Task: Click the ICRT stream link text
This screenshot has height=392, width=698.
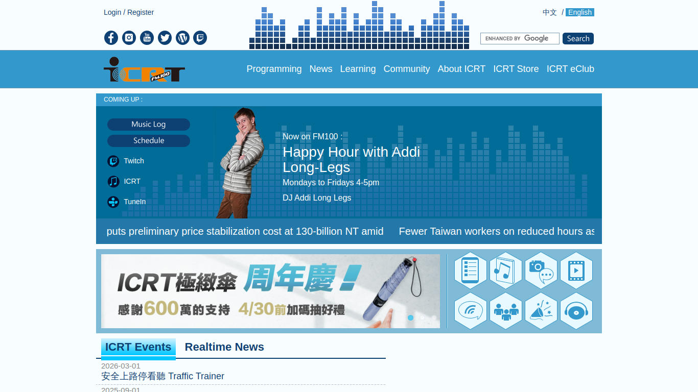Action: pyautogui.click(x=132, y=181)
